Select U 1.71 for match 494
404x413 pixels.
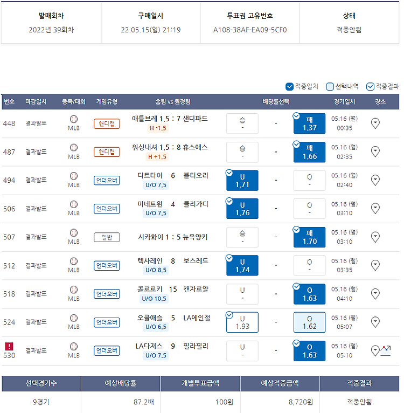tap(242, 181)
